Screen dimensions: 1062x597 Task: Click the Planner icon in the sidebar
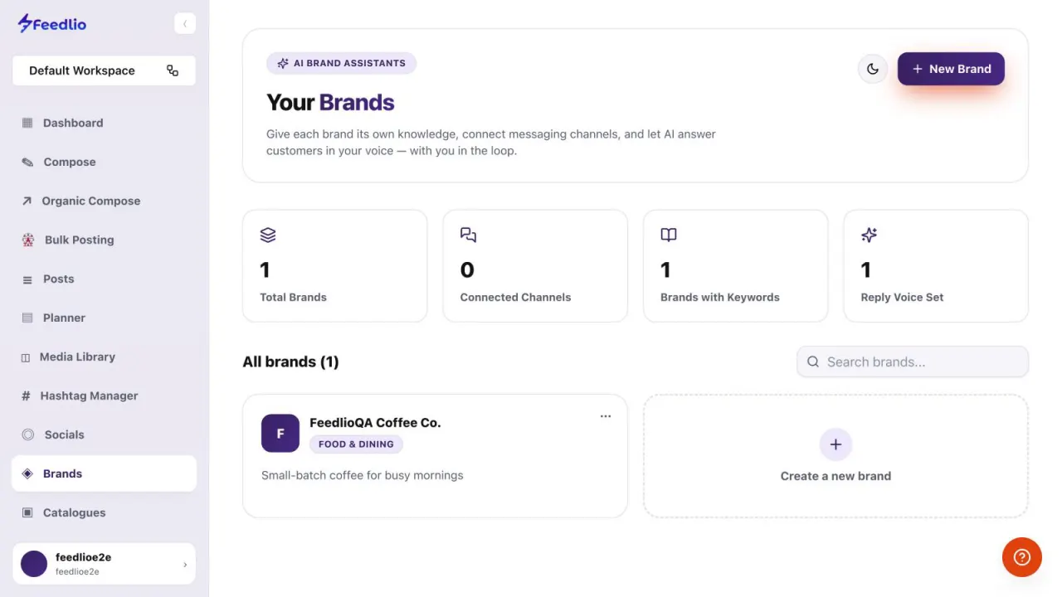(27, 318)
